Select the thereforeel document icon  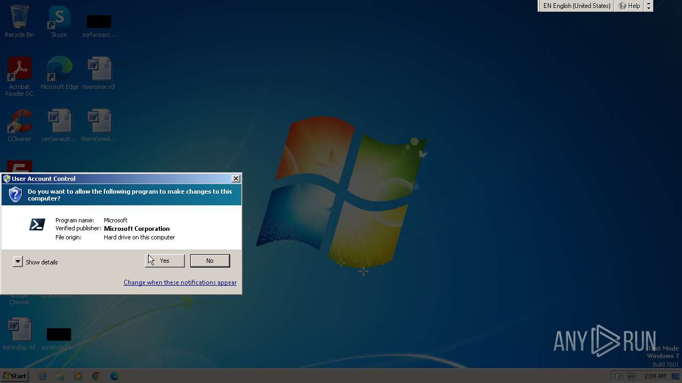tap(99, 126)
